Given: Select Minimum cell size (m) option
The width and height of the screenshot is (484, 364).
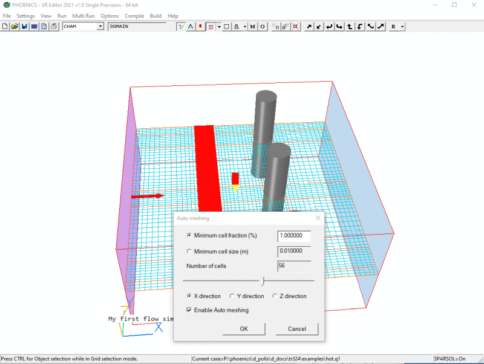Looking at the screenshot, I should pyautogui.click(x=189, y=251).
